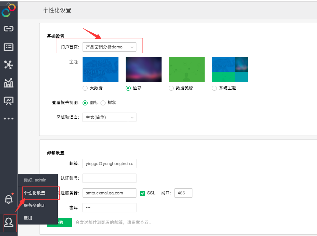Screen dimensions: 317x236
Task: Open 个性化设置 from the popup menu
Action: 34,193
